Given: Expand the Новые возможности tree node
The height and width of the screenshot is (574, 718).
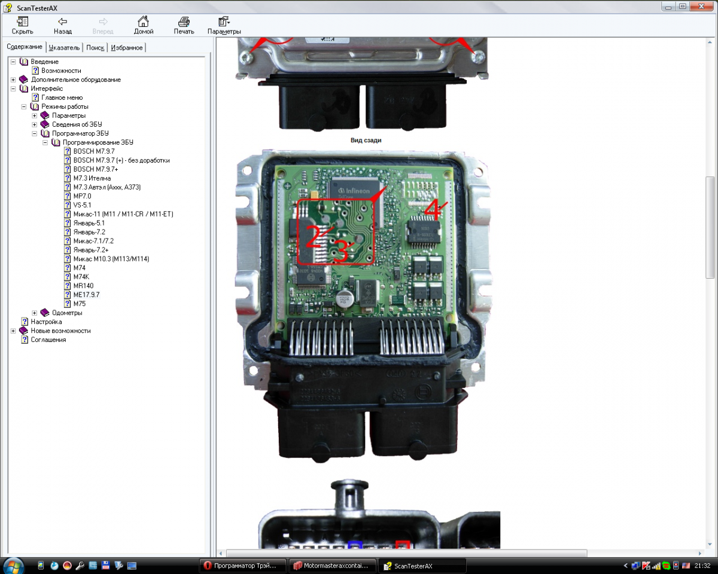Looking at the screenshot, I should coord(13,331).
